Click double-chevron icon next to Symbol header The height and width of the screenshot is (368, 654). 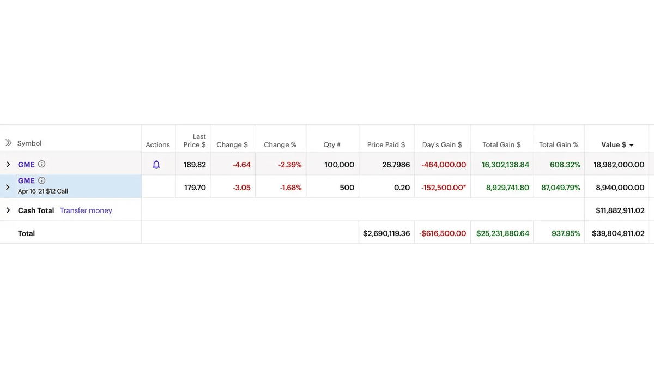8,143
